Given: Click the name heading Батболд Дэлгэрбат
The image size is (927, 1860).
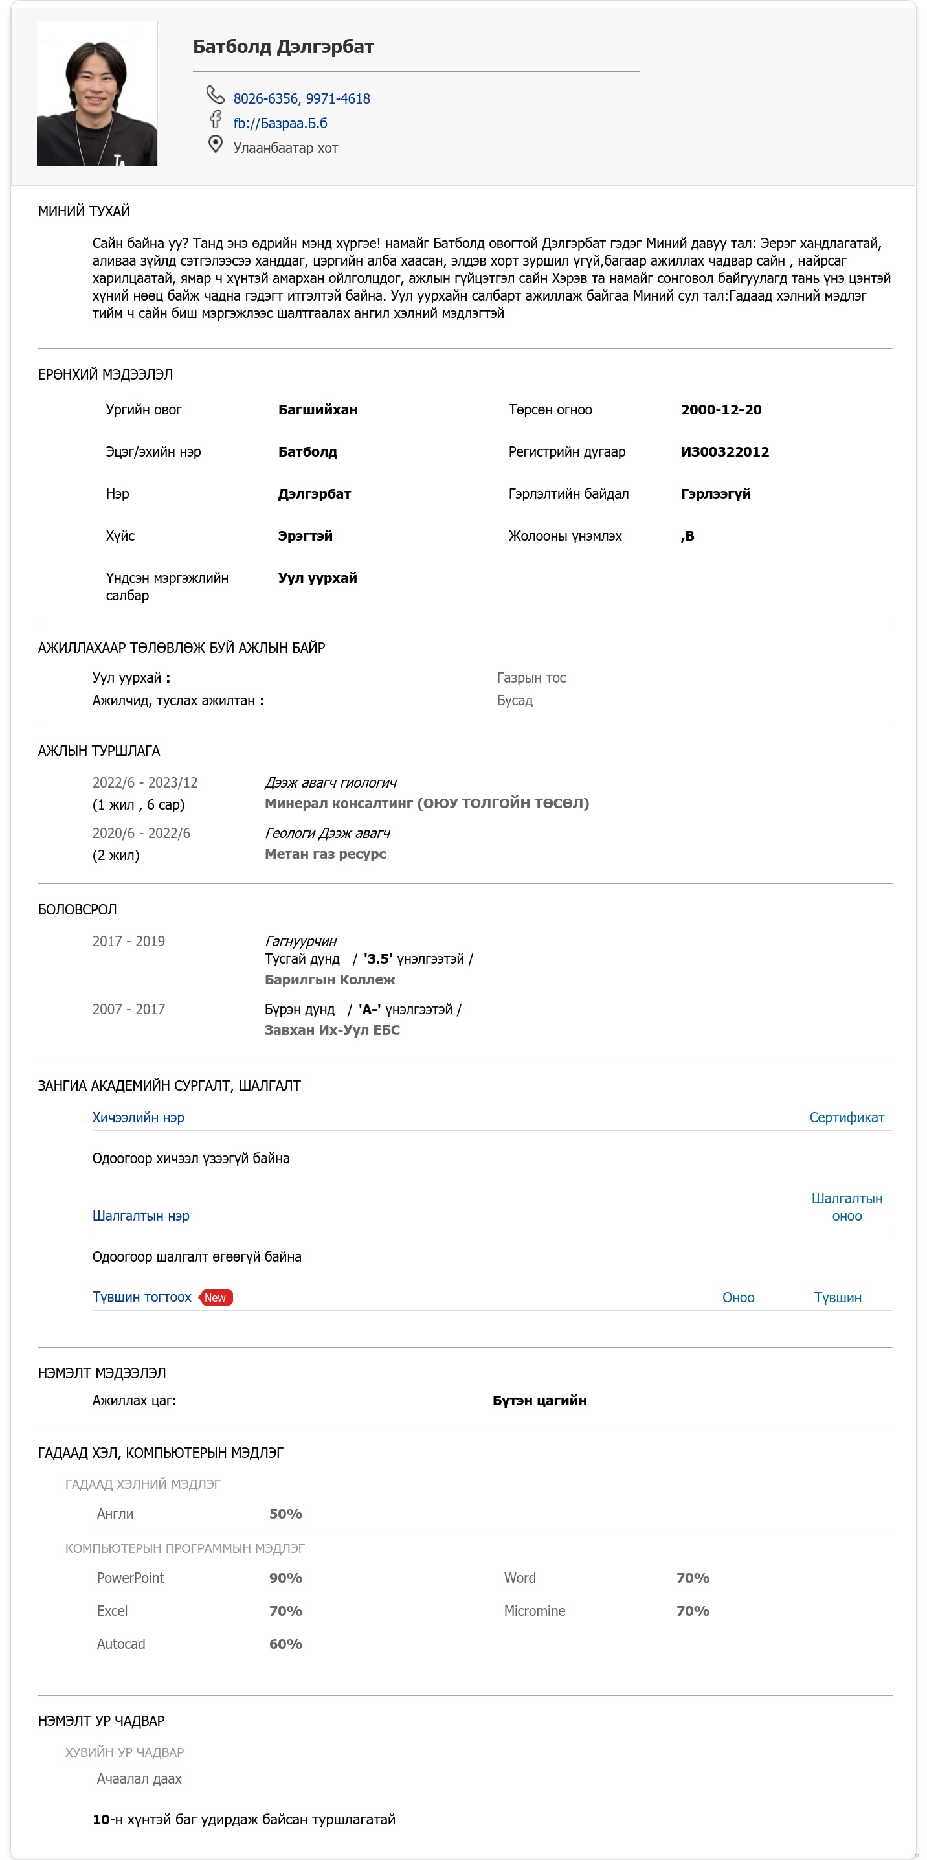Looking at the screenshot, I should click(x=283, y=47).
